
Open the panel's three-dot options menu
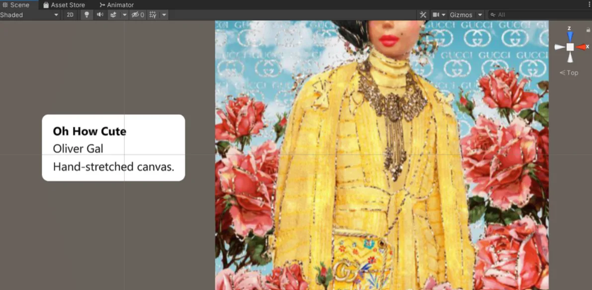click(x=589, y=5)
